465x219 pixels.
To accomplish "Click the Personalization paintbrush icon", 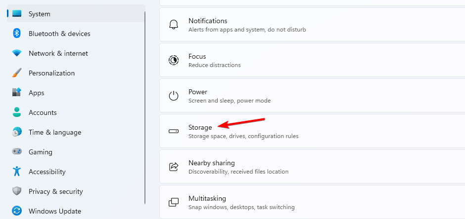I will coord(17,73).
